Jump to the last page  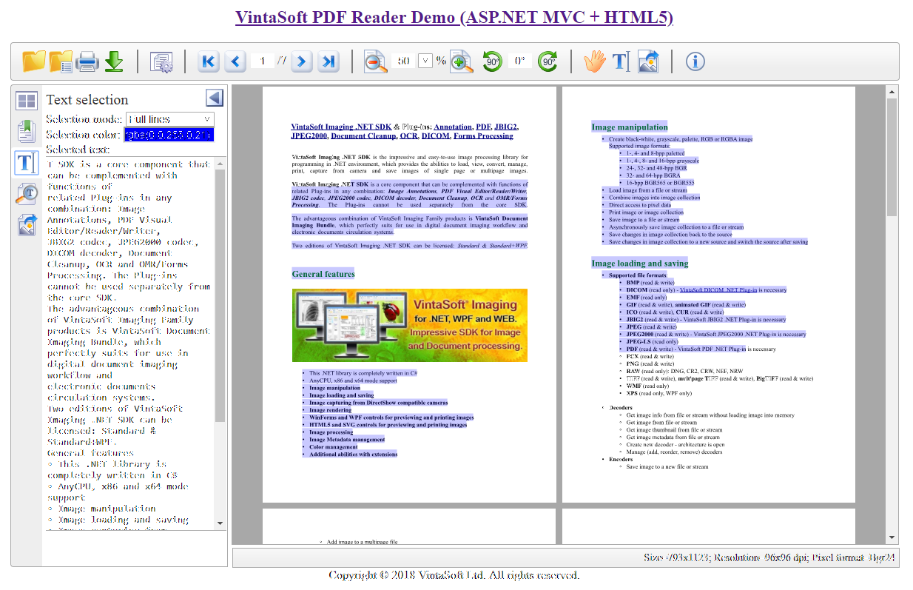[x=328, y=61]
